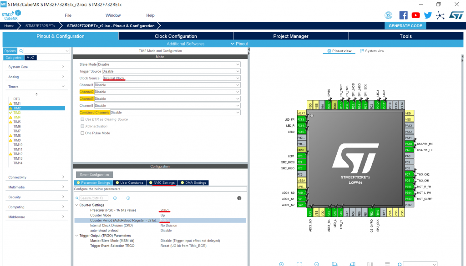Toggle Use ETR as Clearing Source checkbox
Screen dimensions: 466x266
(x=82, y=119)
